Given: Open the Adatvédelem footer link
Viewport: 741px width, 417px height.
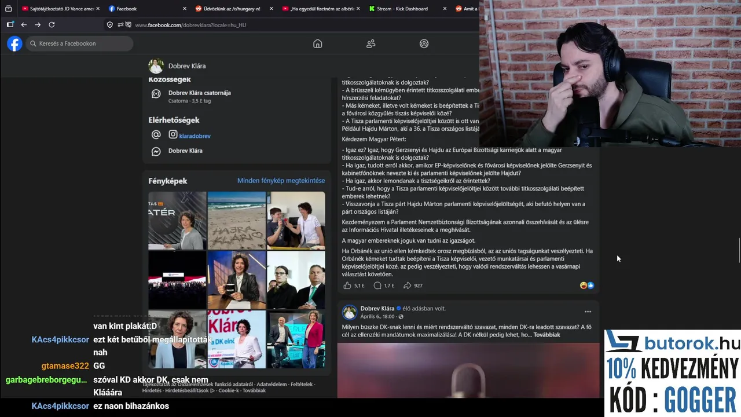Looking at the screenshot, I should [271, 384].
